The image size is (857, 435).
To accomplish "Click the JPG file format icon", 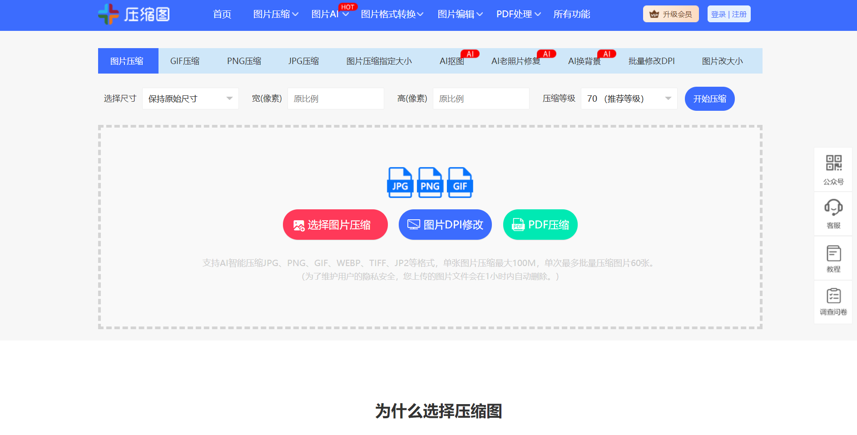I will (400, 183).
